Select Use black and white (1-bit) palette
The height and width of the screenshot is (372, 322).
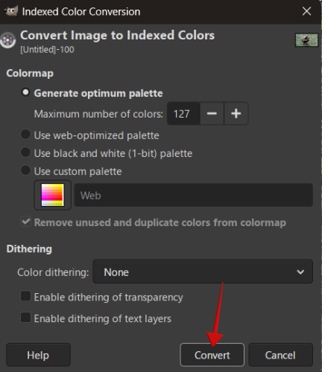pos(25,153)
